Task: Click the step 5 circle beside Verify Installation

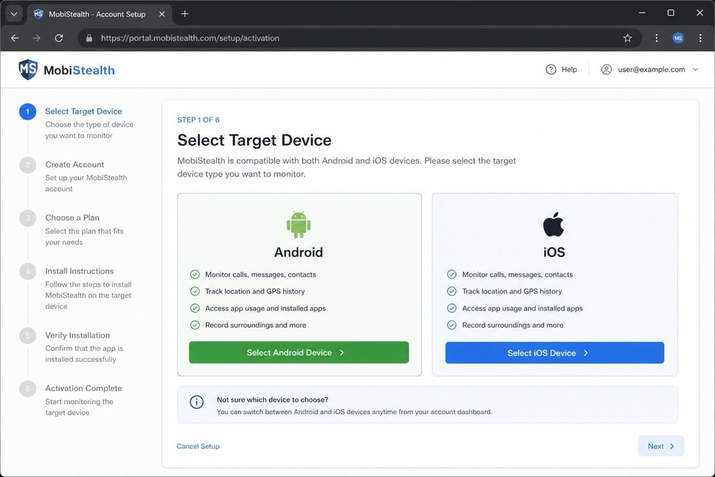Action: (27, 335)
